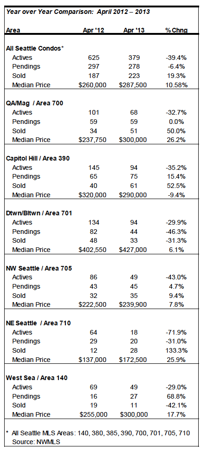Click the Capitol Hill / Area 390 heading

click(x=38, y=158)
